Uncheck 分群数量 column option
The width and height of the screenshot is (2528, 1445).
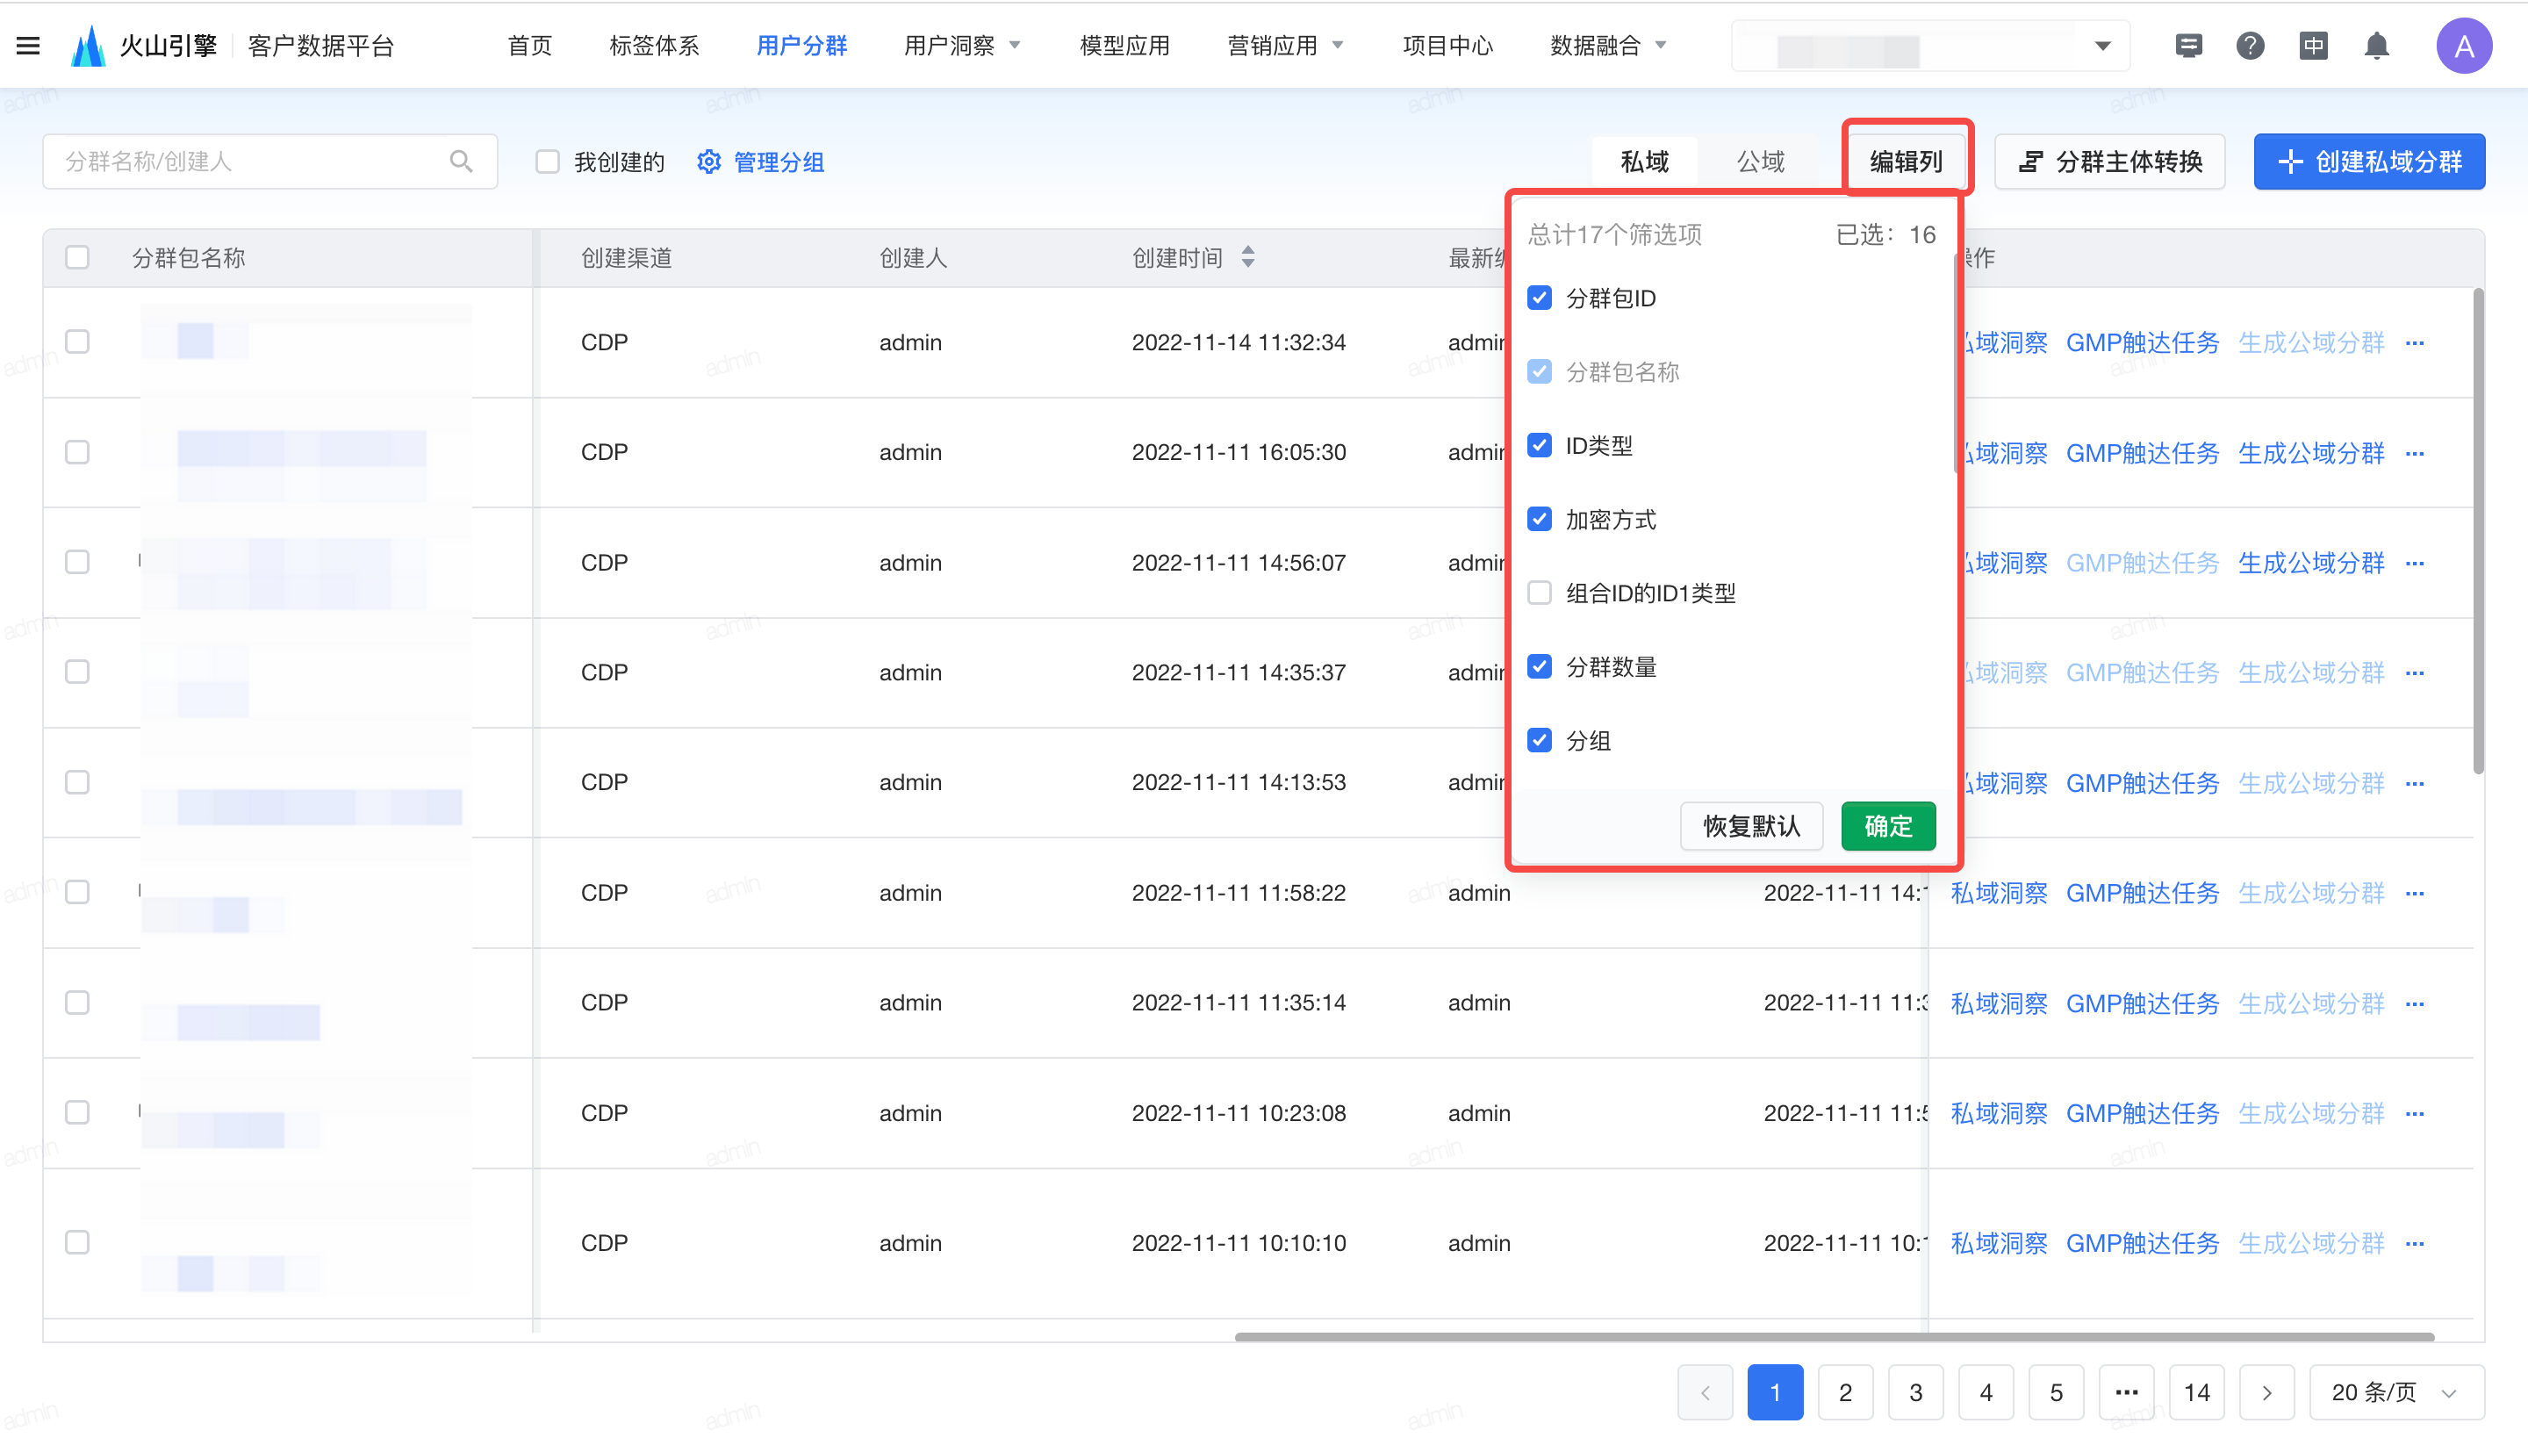pyautogui.click(x=1539, y=667)
